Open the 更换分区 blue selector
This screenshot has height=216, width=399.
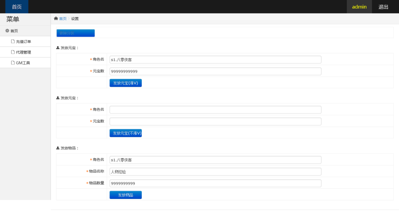click(76, 33)
